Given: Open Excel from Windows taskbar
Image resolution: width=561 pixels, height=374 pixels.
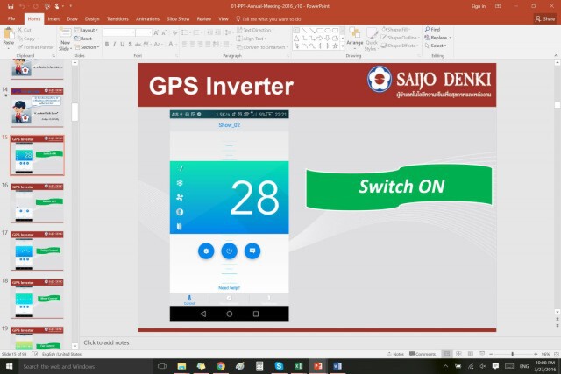Looking at the screenshot, I should point(298,366).
